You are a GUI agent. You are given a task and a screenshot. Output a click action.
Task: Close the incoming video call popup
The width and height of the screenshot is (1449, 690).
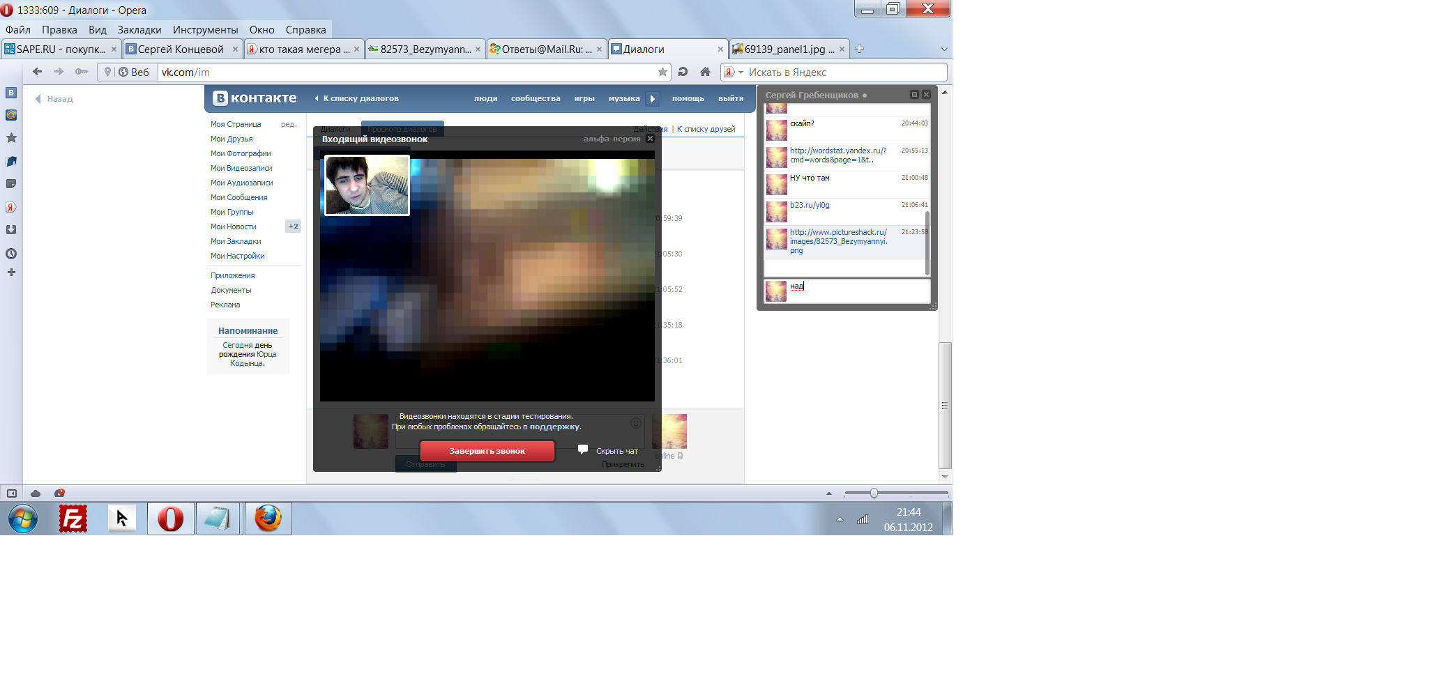click(x=651, y=139)
